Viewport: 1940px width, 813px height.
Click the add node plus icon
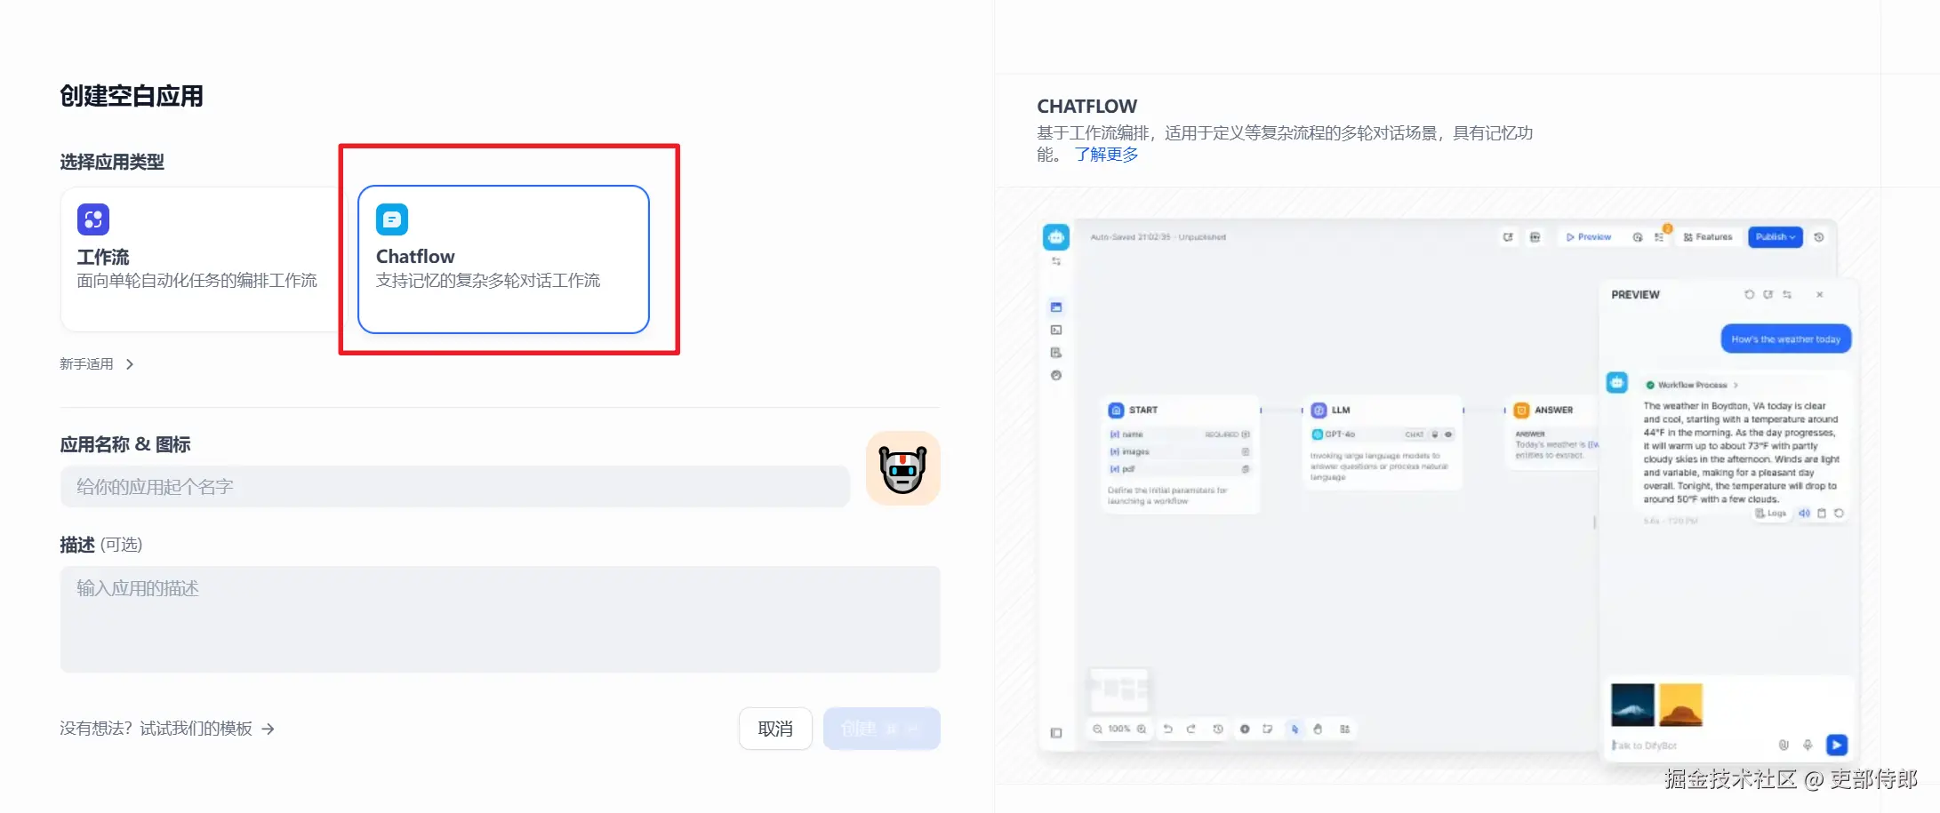point(1245,729)
